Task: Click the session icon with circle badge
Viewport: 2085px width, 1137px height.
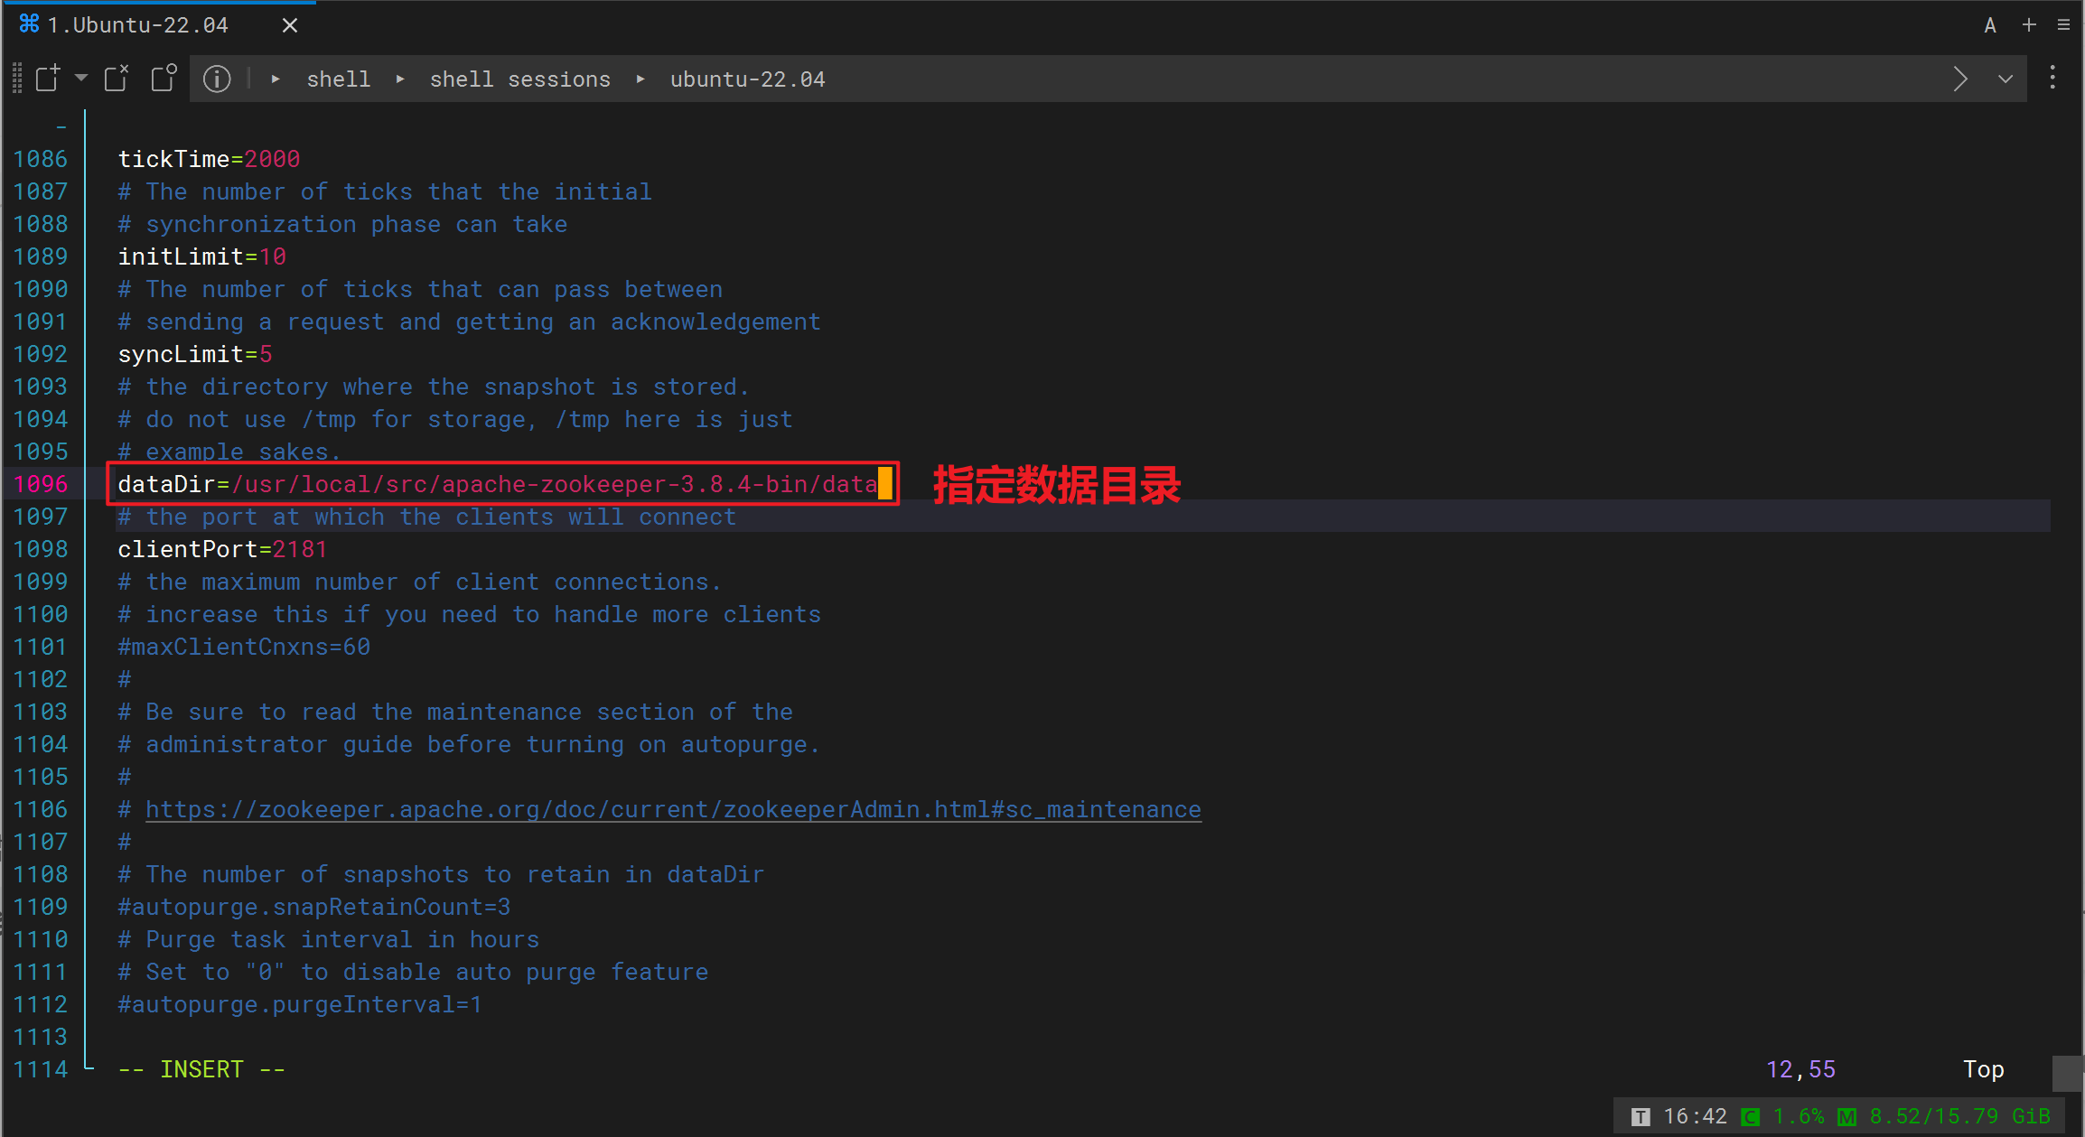Action: click(x=164, y=79)
